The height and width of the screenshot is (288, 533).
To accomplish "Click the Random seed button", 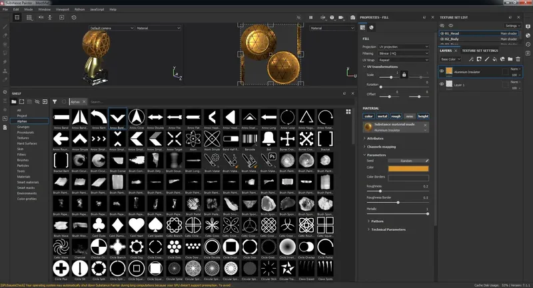I will click(x=406, y=161).
